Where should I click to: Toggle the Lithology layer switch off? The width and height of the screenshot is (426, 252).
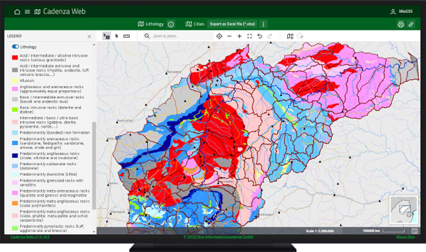tap(15, 46)
